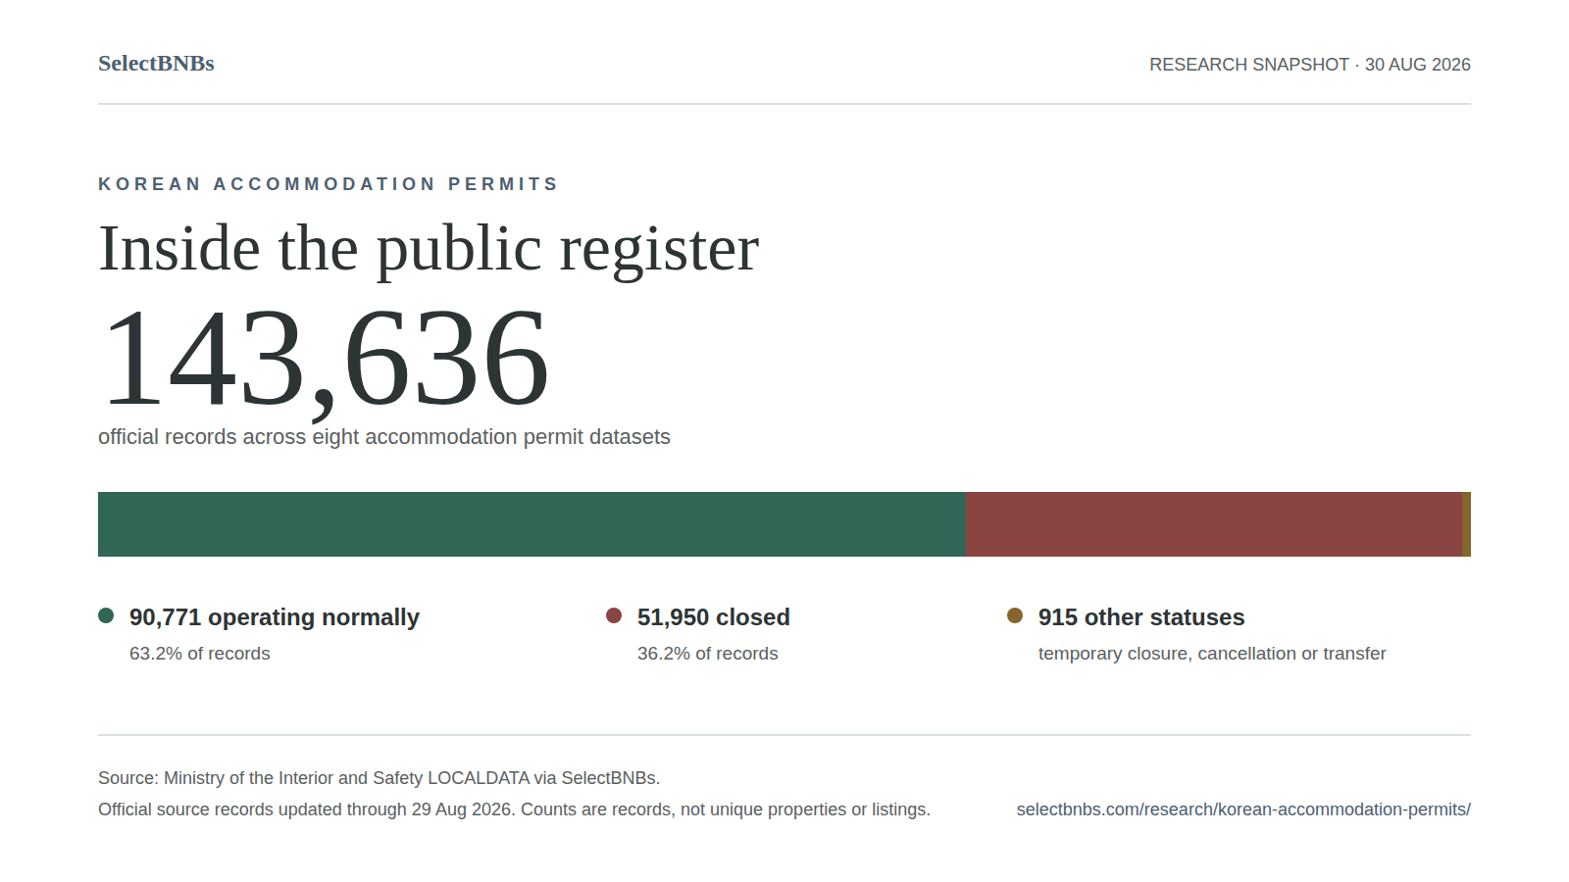Image resolution: width=1569 pixels, height=882 pixels.
Task: Click the Inside the public register headline
Action: point(429,248)
